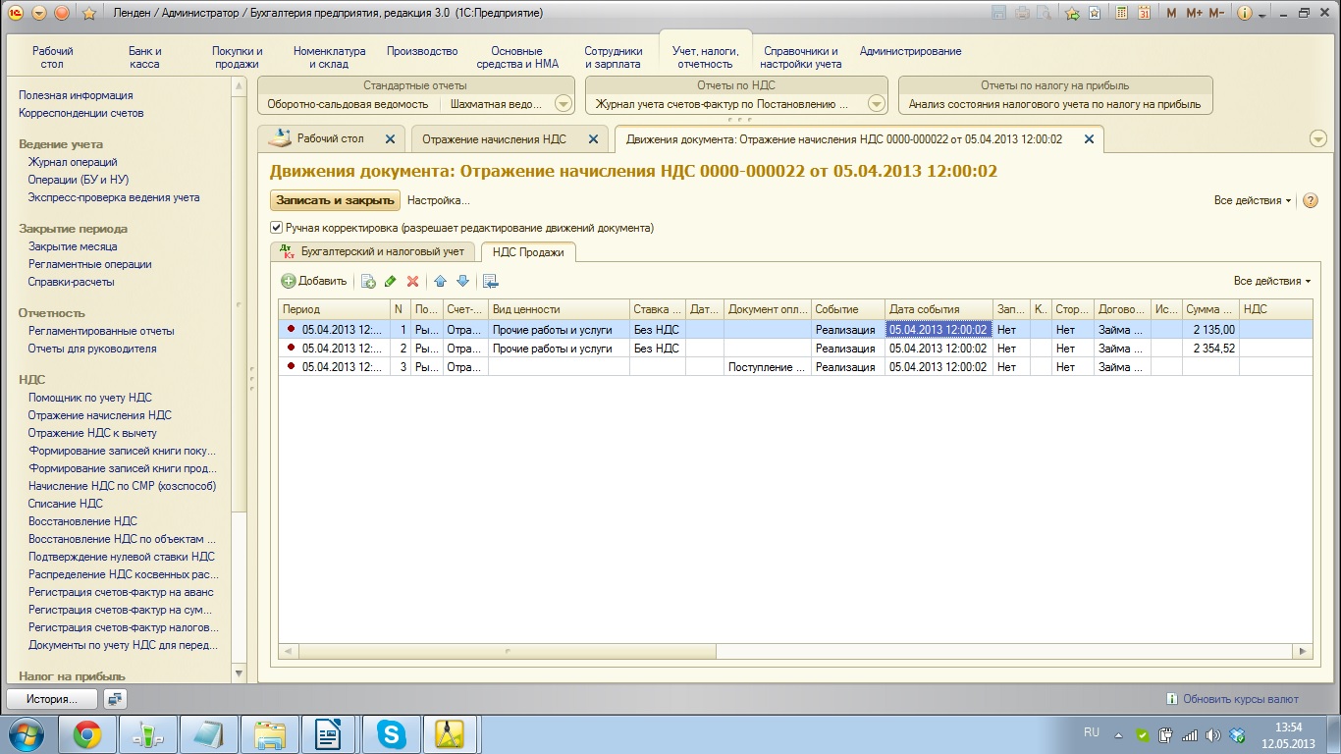
Task: Click the green Добавить add row icon
Action: tap(289, 282)
